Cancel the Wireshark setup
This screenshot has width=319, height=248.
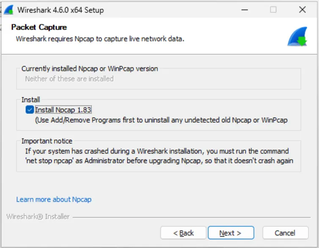(x=285, y=233)
